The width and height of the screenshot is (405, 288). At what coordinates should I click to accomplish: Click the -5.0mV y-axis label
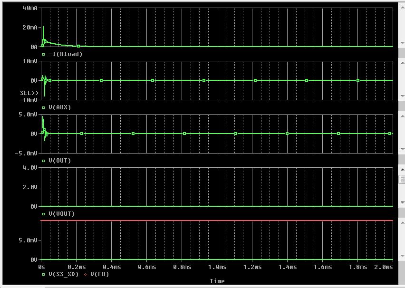[26, 153]
